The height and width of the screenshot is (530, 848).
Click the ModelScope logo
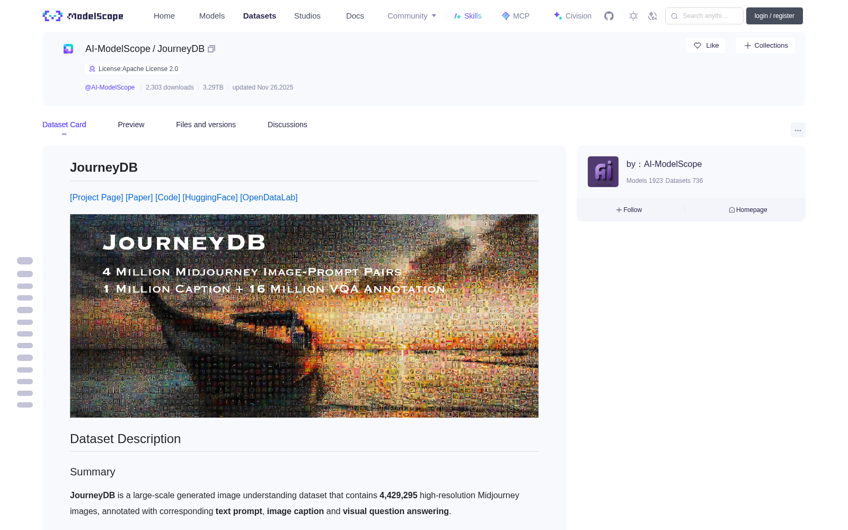[x=83, y=16]
